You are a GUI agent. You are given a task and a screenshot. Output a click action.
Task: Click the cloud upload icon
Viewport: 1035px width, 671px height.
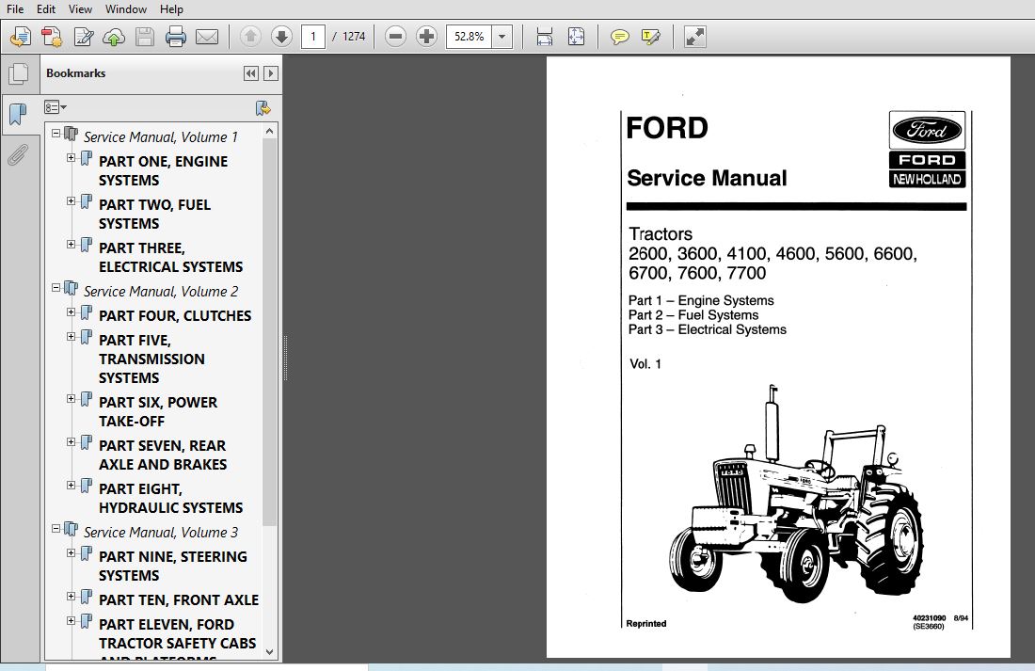(x=114, y=37)
